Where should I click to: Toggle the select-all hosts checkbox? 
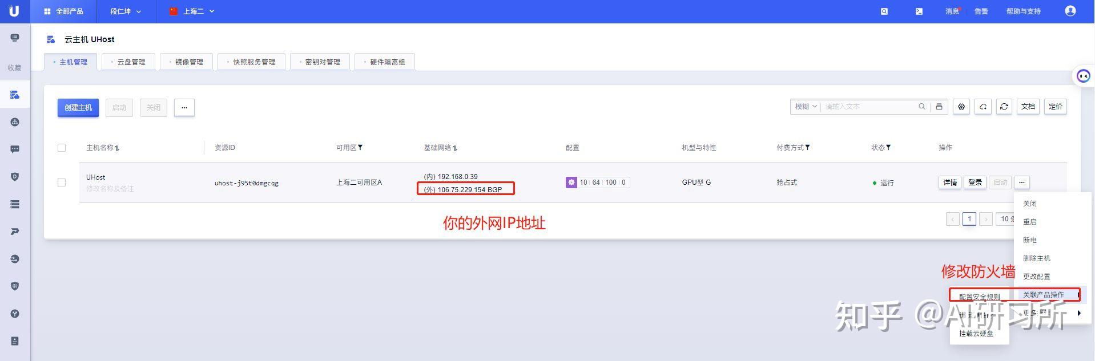coord(62,148)
